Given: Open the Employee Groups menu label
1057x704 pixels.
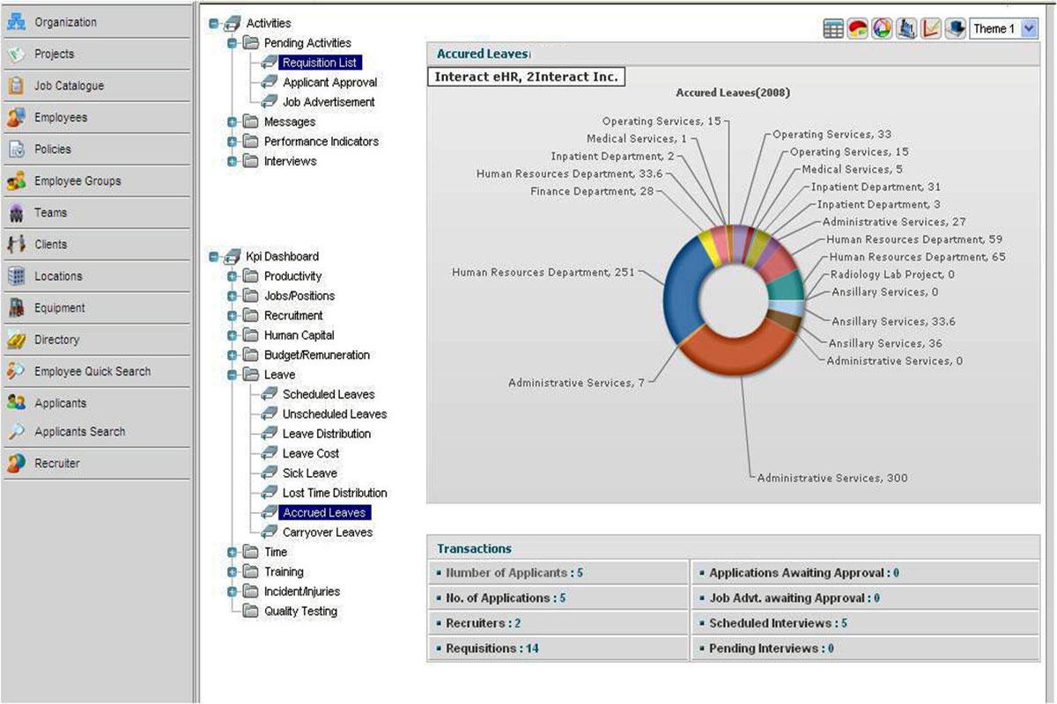Looking at the screenshot, I should coord(78,180).
